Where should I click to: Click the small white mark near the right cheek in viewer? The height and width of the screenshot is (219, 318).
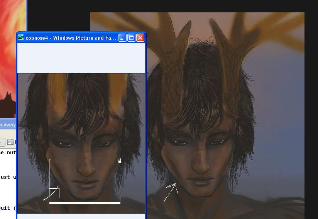(x=120, y=160)
